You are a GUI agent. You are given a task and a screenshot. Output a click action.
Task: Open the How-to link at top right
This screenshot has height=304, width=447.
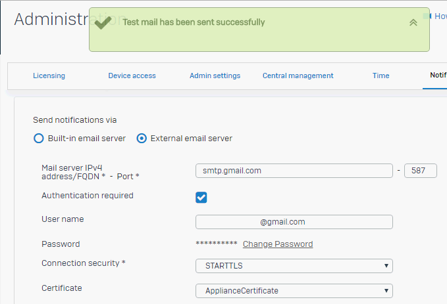pyautogui.click(x=440, y=16)
